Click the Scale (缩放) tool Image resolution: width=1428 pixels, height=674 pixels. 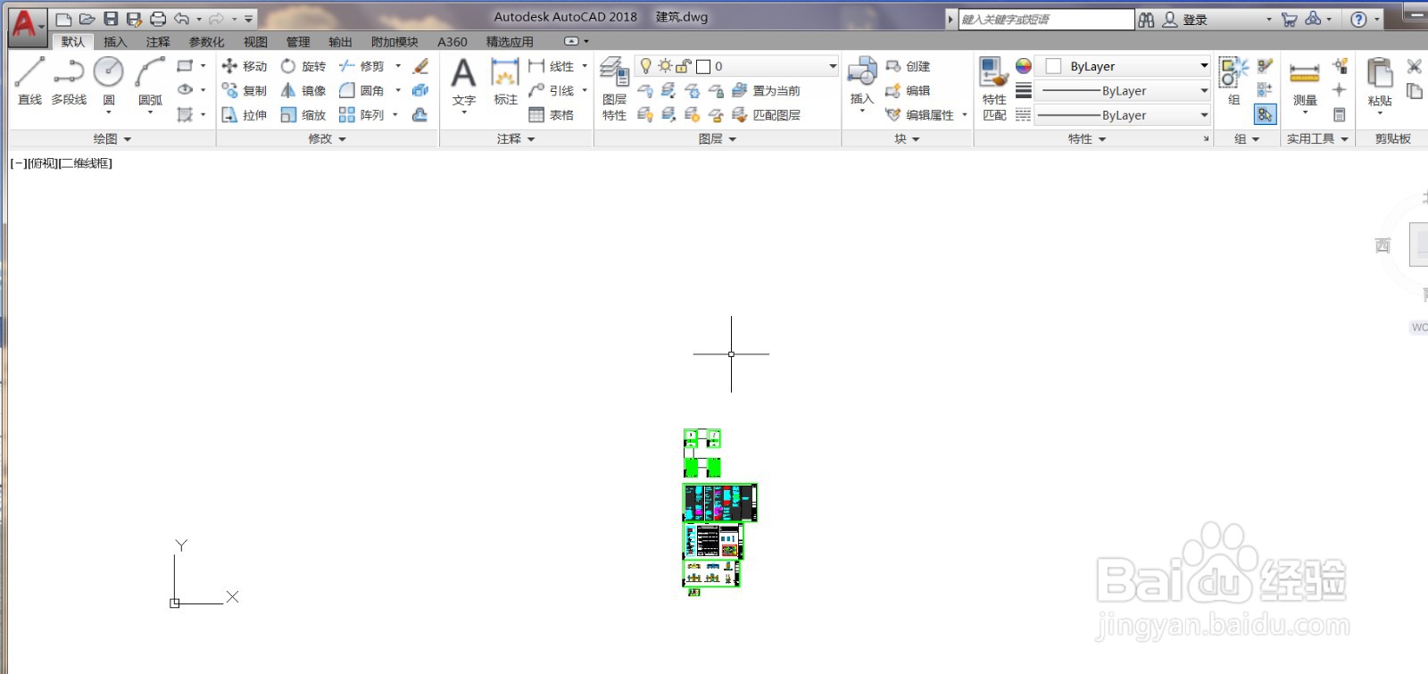pos(303,114)
